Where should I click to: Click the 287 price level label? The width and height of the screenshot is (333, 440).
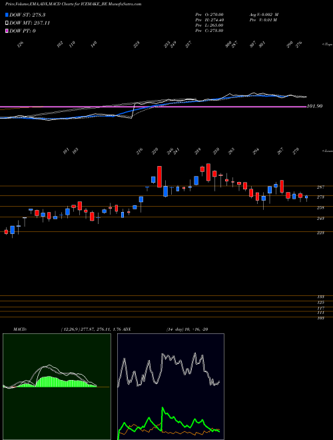click(320, 187)
